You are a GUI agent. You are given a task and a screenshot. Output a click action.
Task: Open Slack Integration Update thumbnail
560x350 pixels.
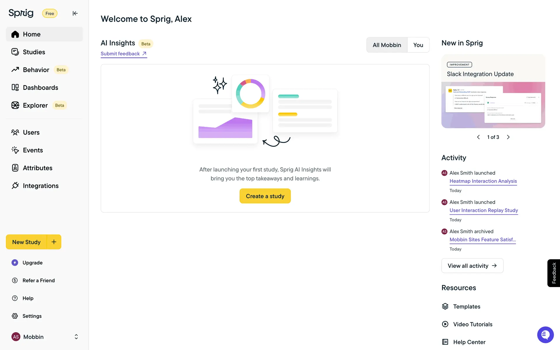tap(493, 105)
